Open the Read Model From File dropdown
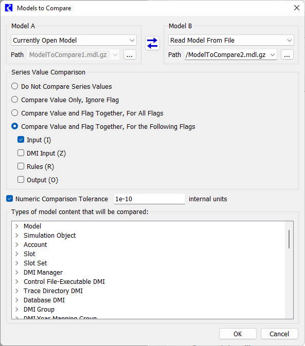 point(231,41)
